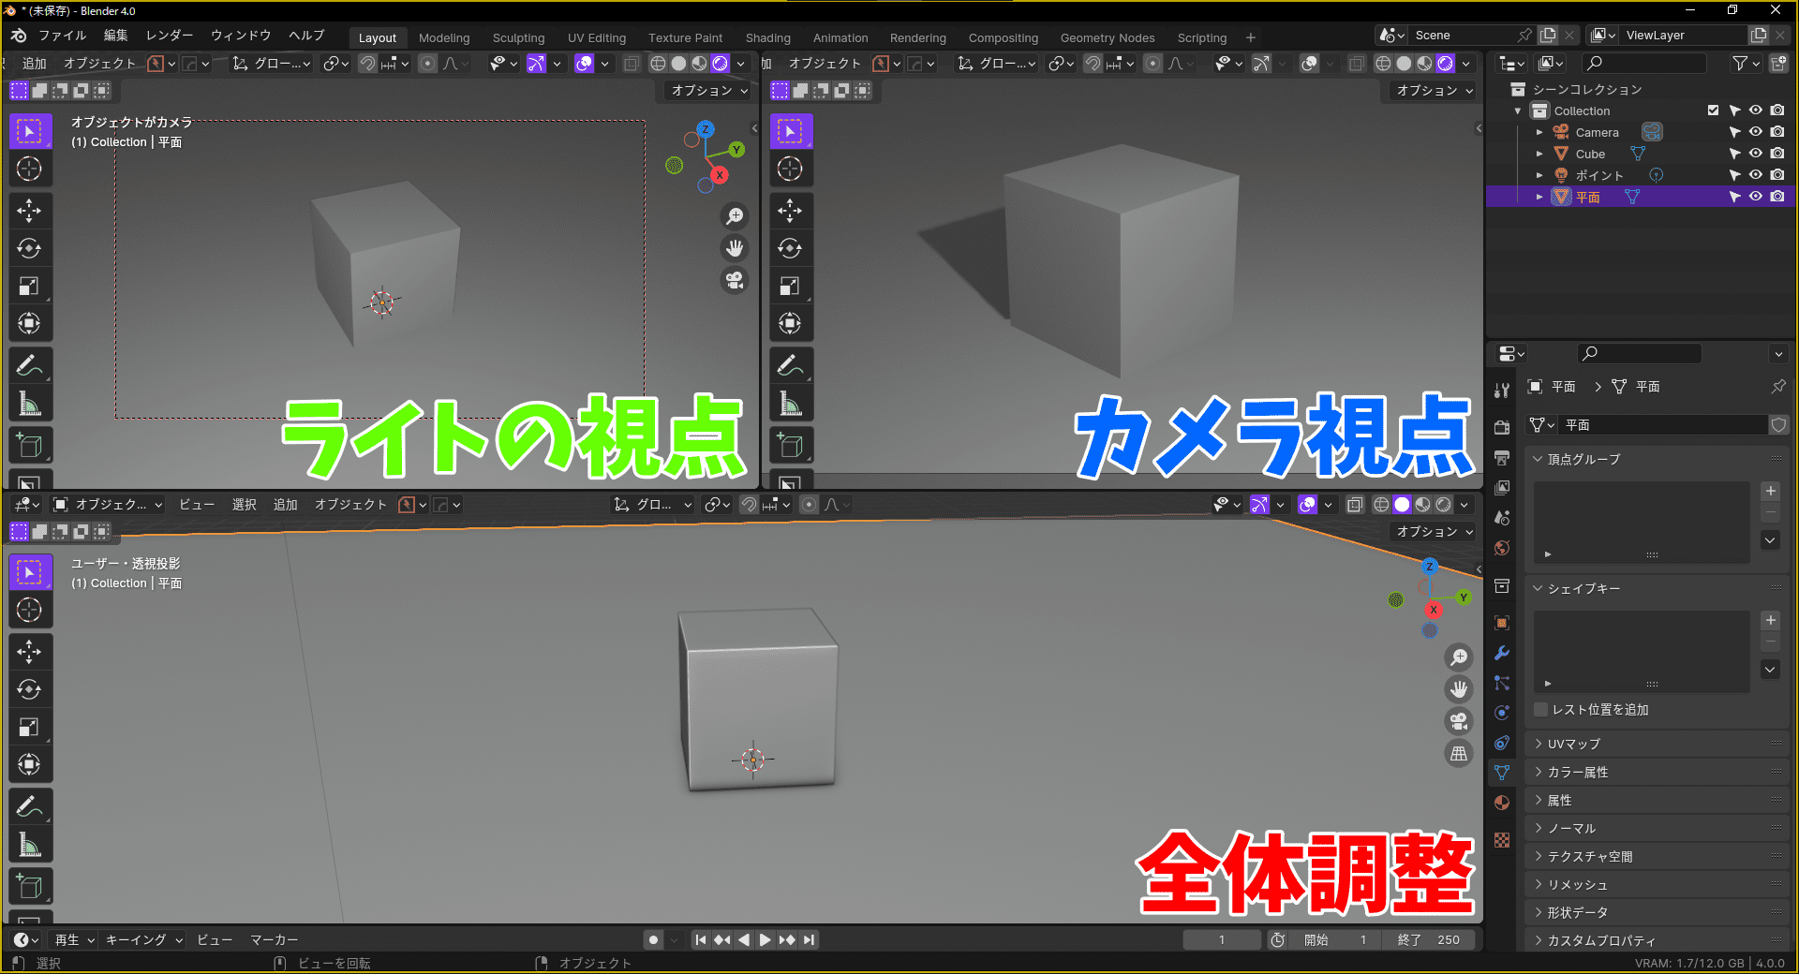Click the 平面 mesh name field
This screenshot has height=974, width=1799.
[x=1661, y=425]
